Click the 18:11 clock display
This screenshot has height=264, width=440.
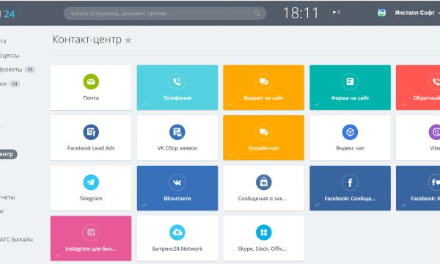point(301,13)
